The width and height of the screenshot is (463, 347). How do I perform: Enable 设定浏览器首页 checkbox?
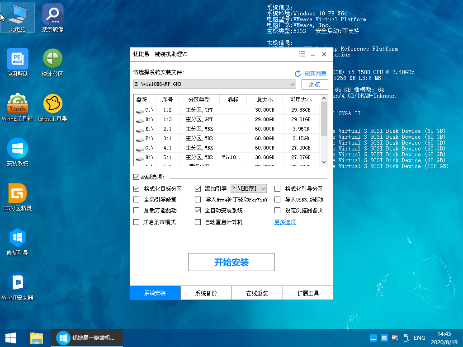(x=277, y=211)
